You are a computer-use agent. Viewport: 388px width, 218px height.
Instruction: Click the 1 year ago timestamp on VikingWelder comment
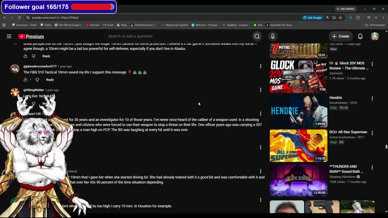[52, 90]
